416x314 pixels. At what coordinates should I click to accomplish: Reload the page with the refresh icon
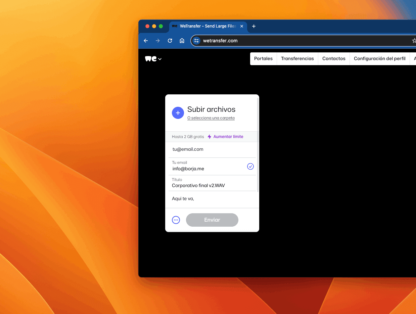point(170,41)
